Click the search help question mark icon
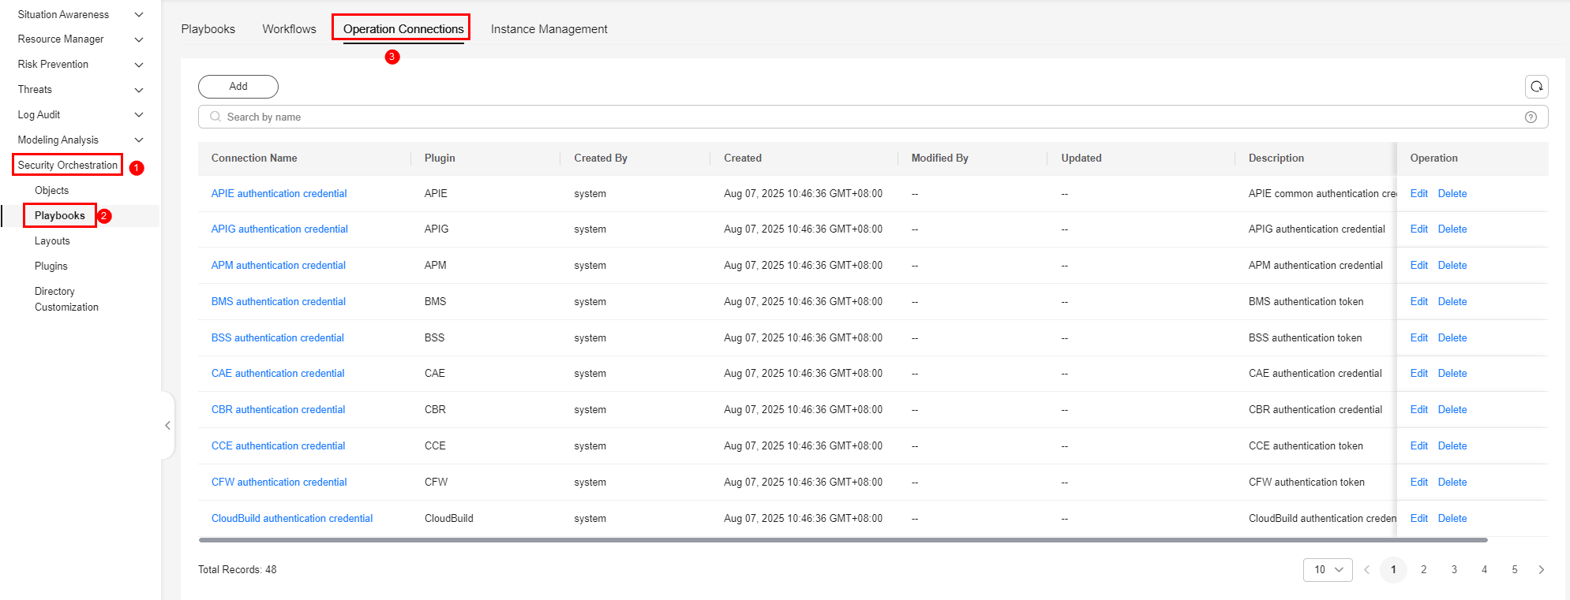1570x600 pixels. [x=1531, y=117]
